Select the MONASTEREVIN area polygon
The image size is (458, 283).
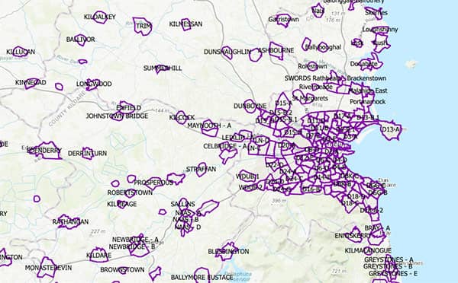[46, 267]
